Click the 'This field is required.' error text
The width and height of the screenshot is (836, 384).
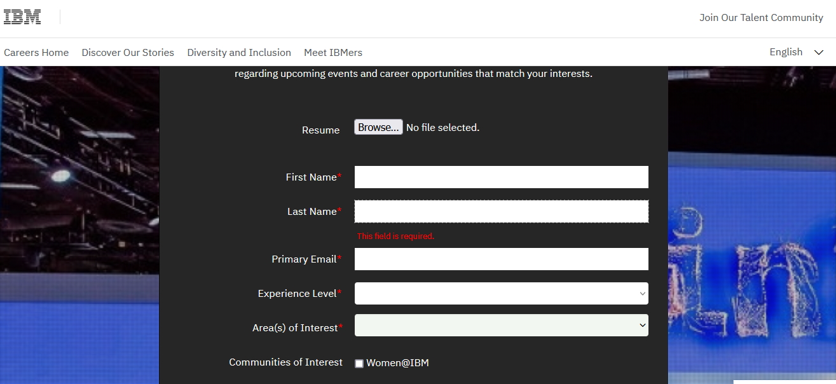coord(395,236)
